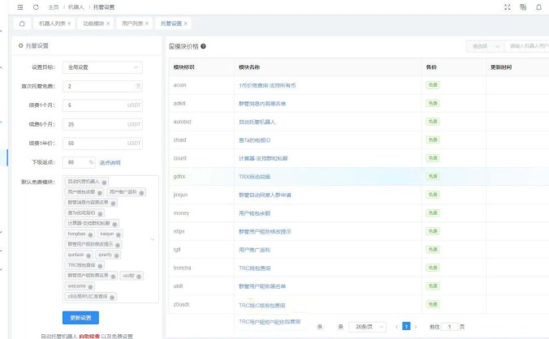Screen dimensions: 549x339
Task: Close the 用户列表 tab
Action: tap(147, 24)
